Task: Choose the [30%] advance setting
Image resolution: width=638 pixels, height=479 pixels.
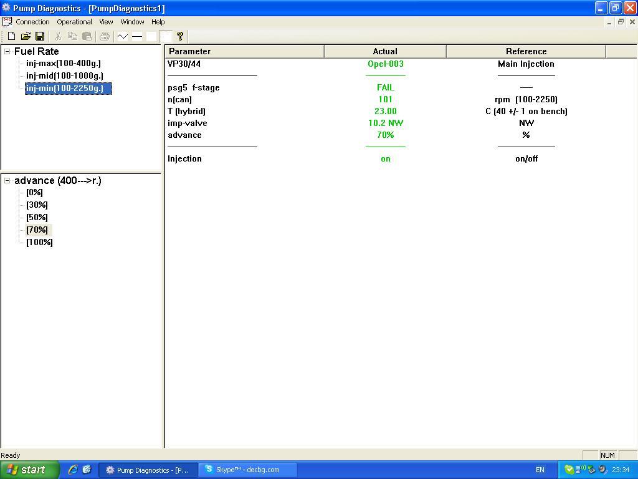Action: [x=37, y=205]
